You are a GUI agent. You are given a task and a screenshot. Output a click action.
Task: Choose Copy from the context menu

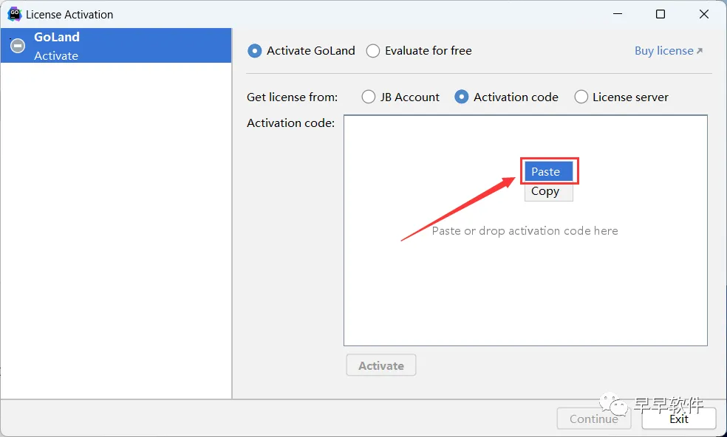coord(549,191)
